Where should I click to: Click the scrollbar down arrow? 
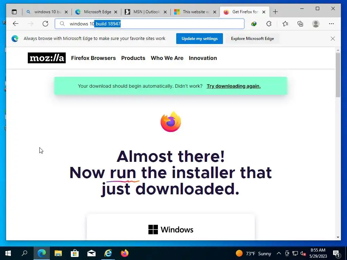pos(338,237)
